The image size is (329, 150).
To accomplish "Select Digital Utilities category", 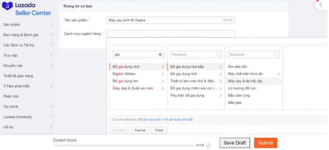I will pos(138,74).
